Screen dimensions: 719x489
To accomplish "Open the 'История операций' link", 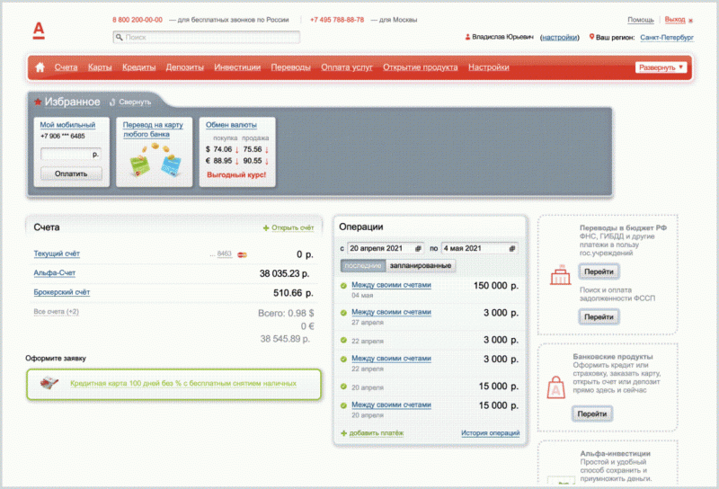I will [491, 433].
